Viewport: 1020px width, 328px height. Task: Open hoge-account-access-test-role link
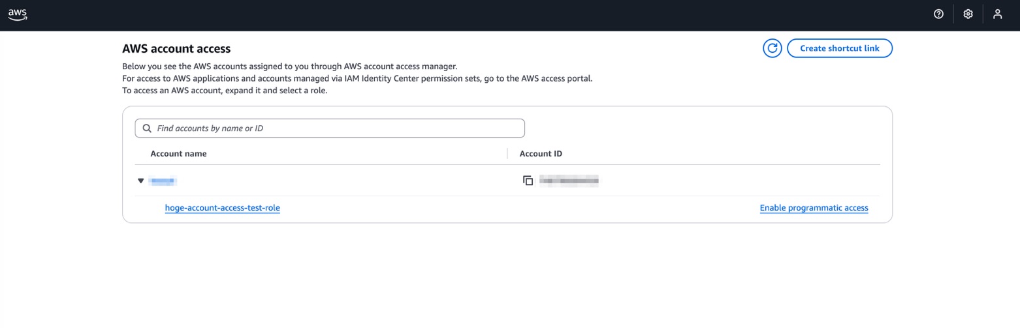[223, 208]
